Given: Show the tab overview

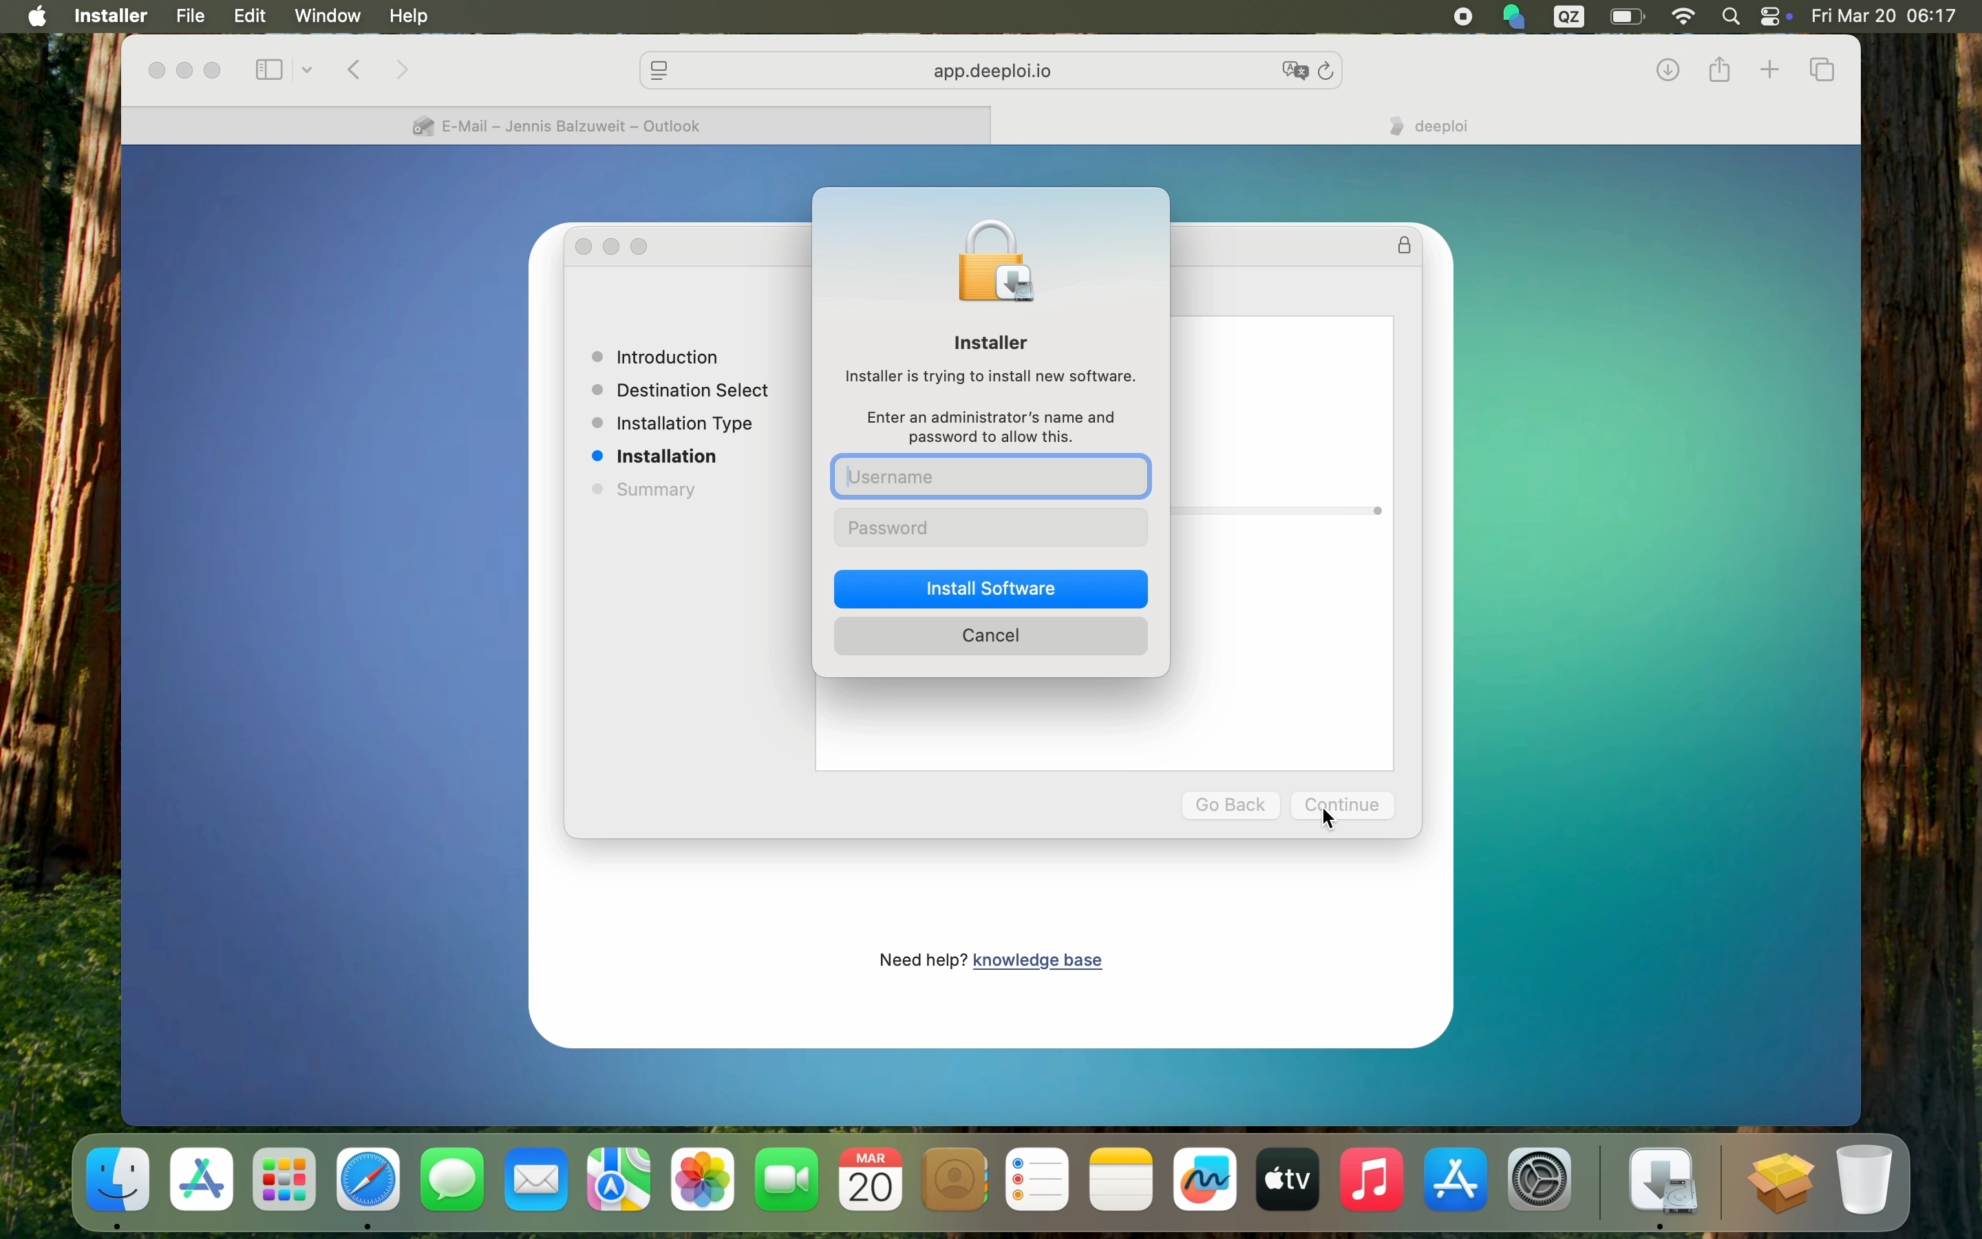Looking at the screenshot, I should pos(1822,70).
